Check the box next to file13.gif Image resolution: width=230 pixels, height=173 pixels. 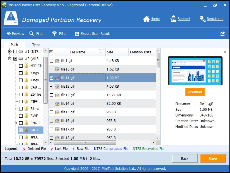(x=51, y=95)
